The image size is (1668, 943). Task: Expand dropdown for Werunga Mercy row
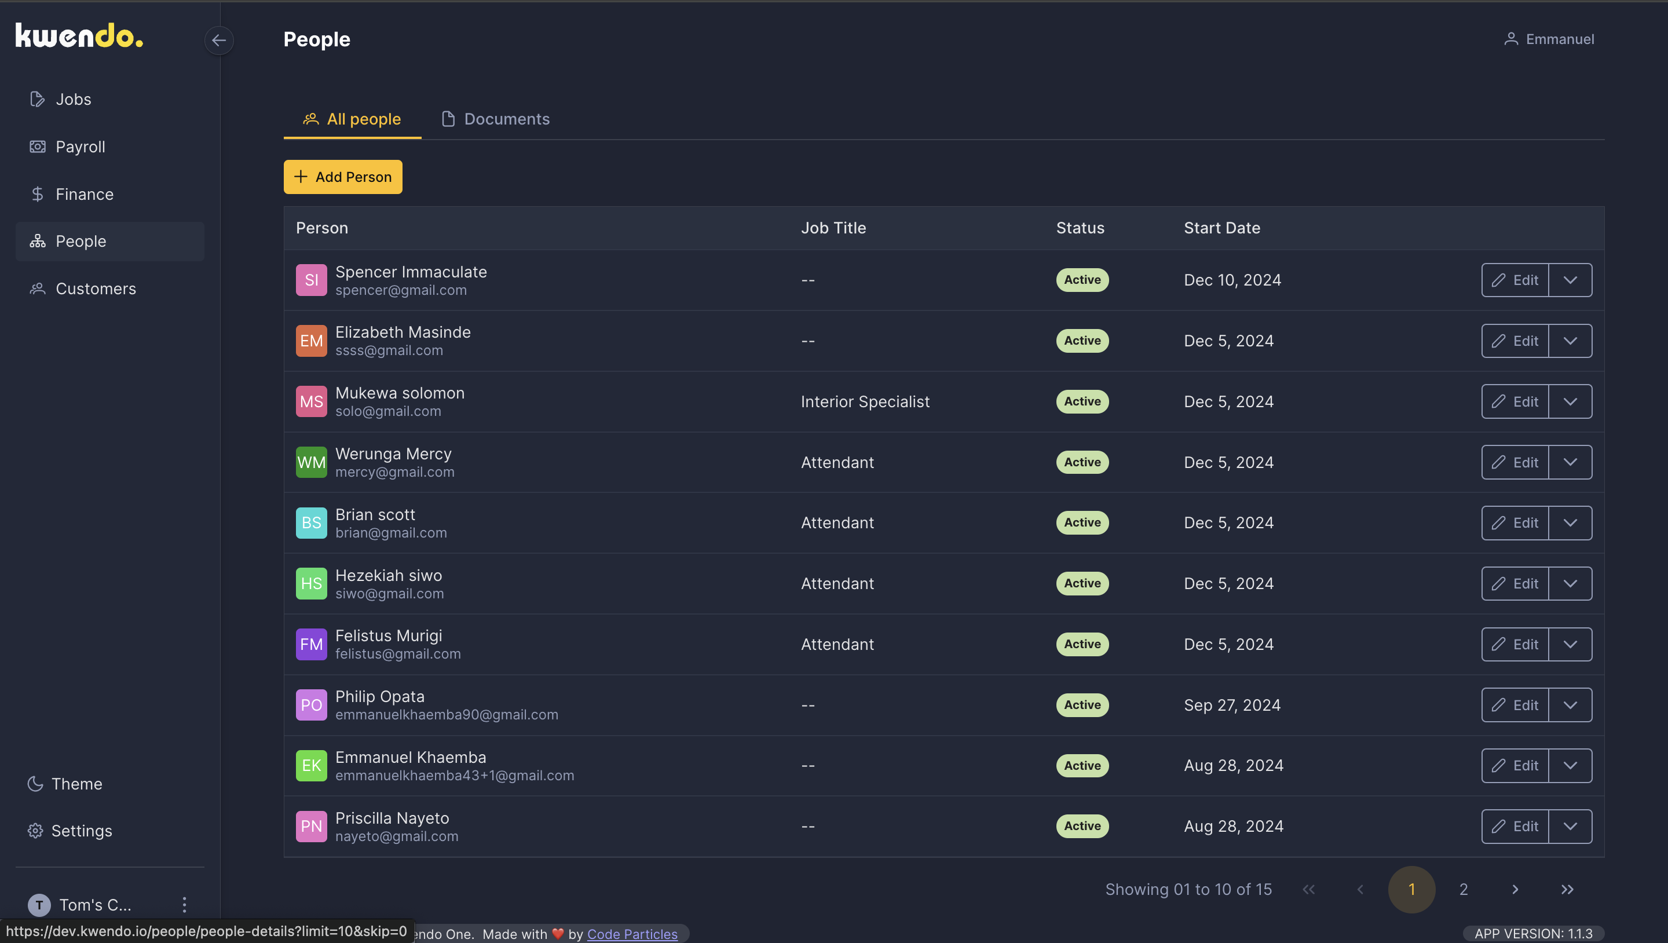pyautogui.click(x=1570, y=462)
